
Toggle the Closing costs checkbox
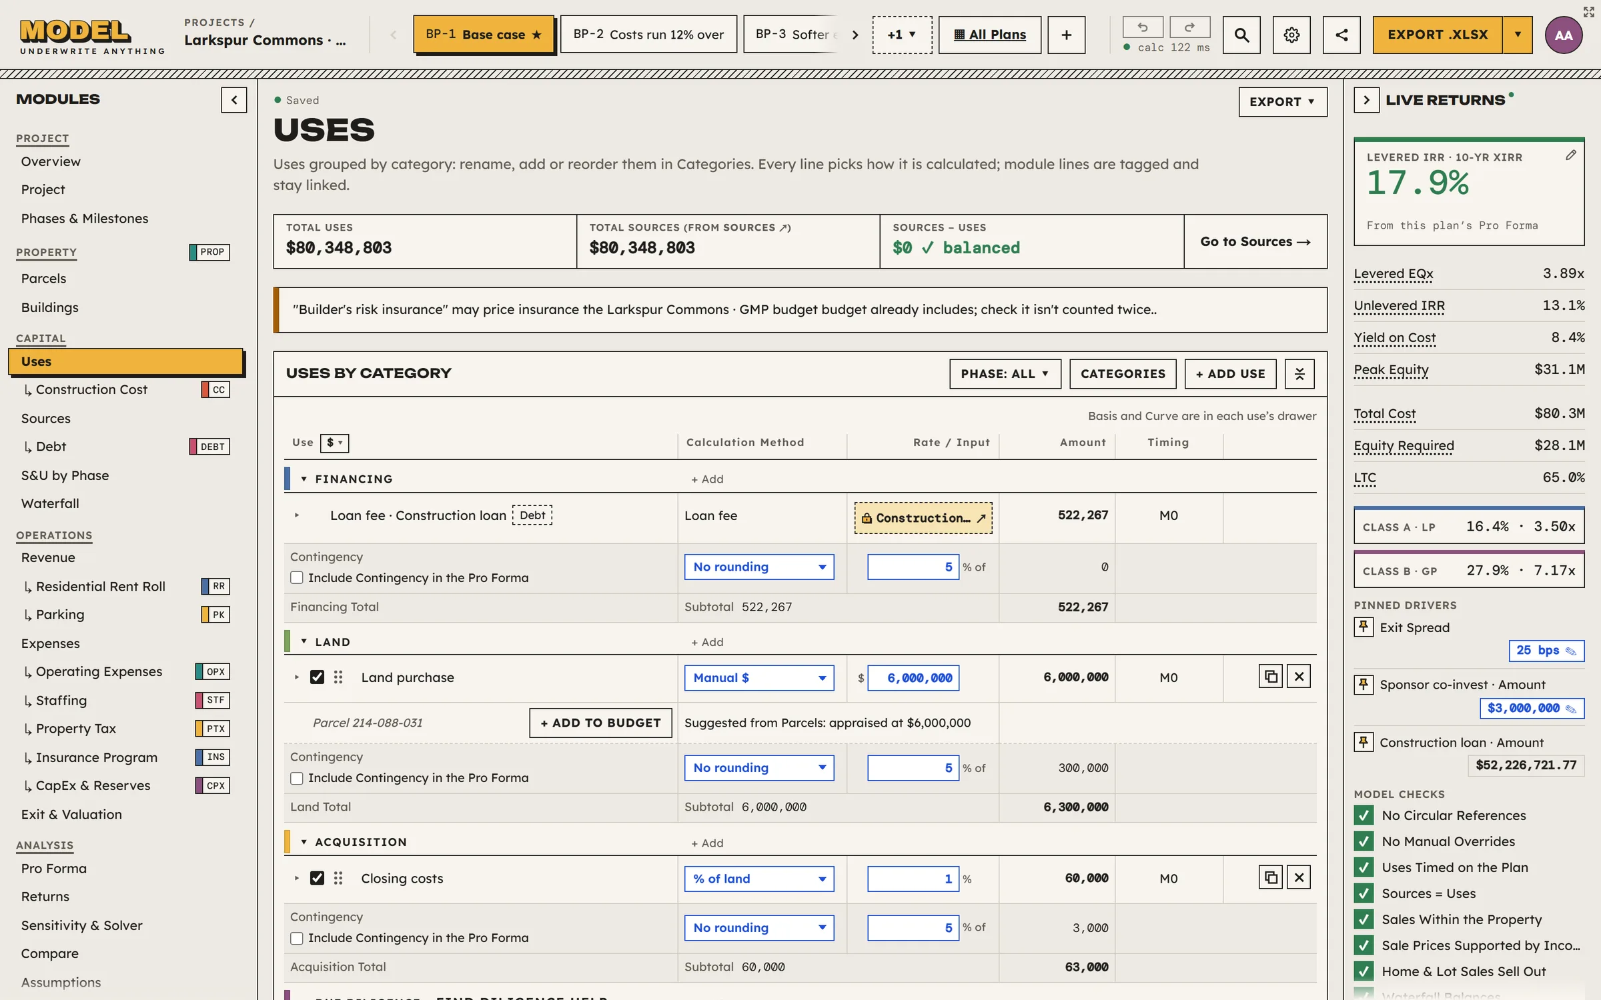click(317, 878)
